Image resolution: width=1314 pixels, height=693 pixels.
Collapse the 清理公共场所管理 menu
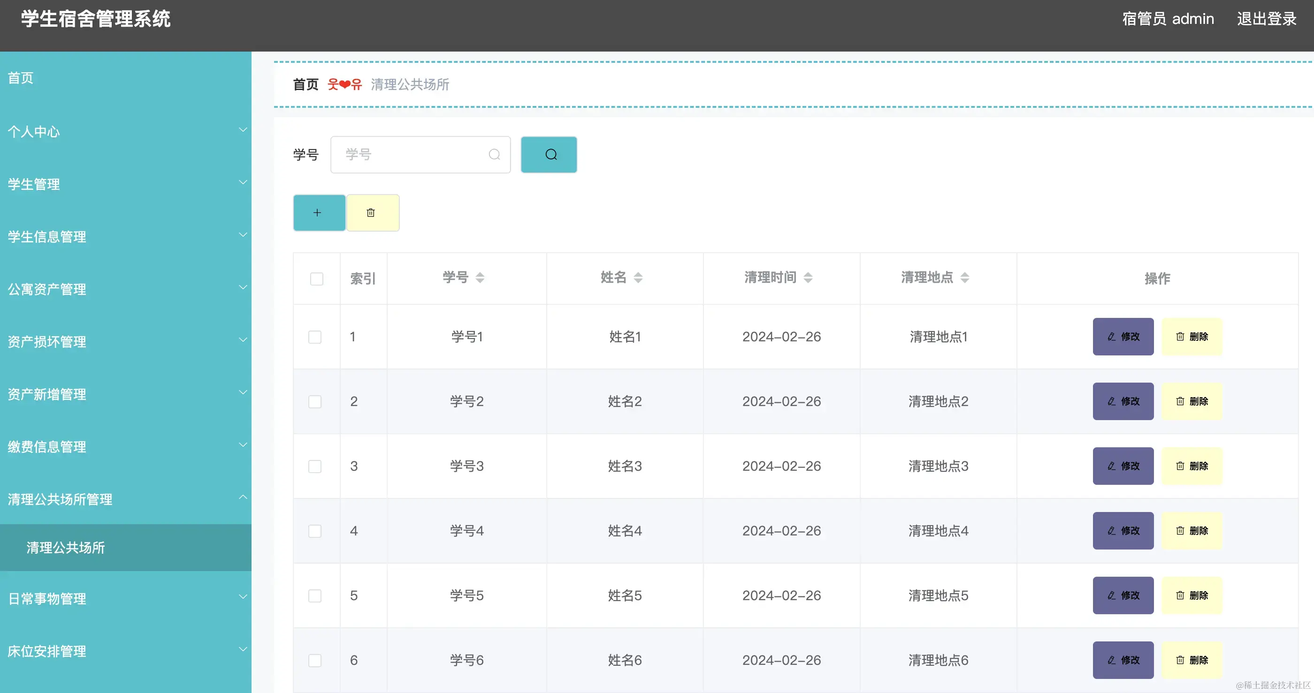126,499
